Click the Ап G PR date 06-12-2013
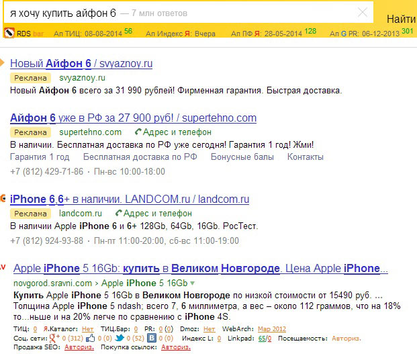Image resolution: width=417 pixels, height=354 pixels. (381, 34)
